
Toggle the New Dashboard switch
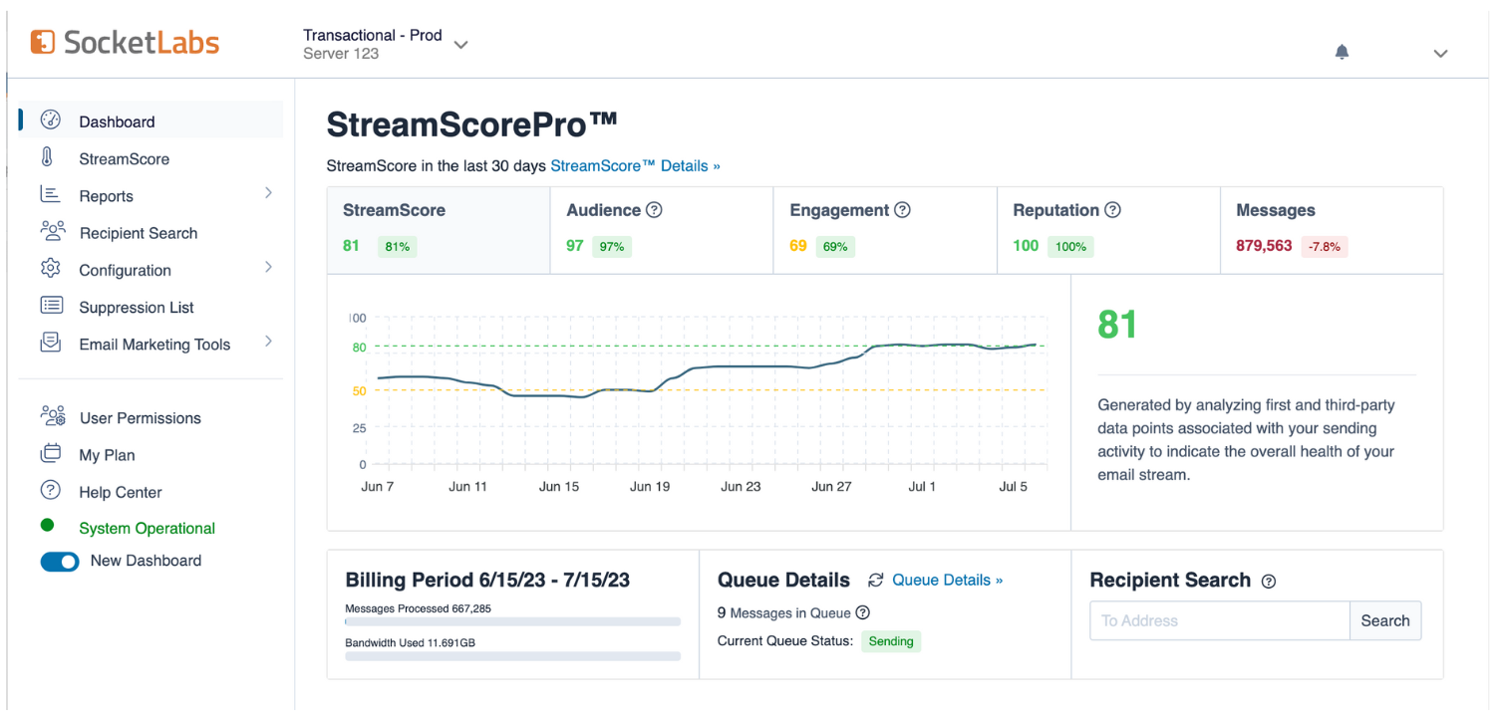[x=60, y=562]
